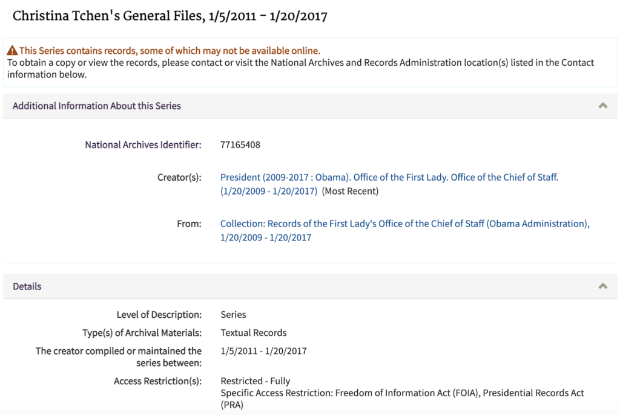Click the 'Series' level of description value
The width and height of the screenshot is (620, 415).
click(x=233, y=315)
